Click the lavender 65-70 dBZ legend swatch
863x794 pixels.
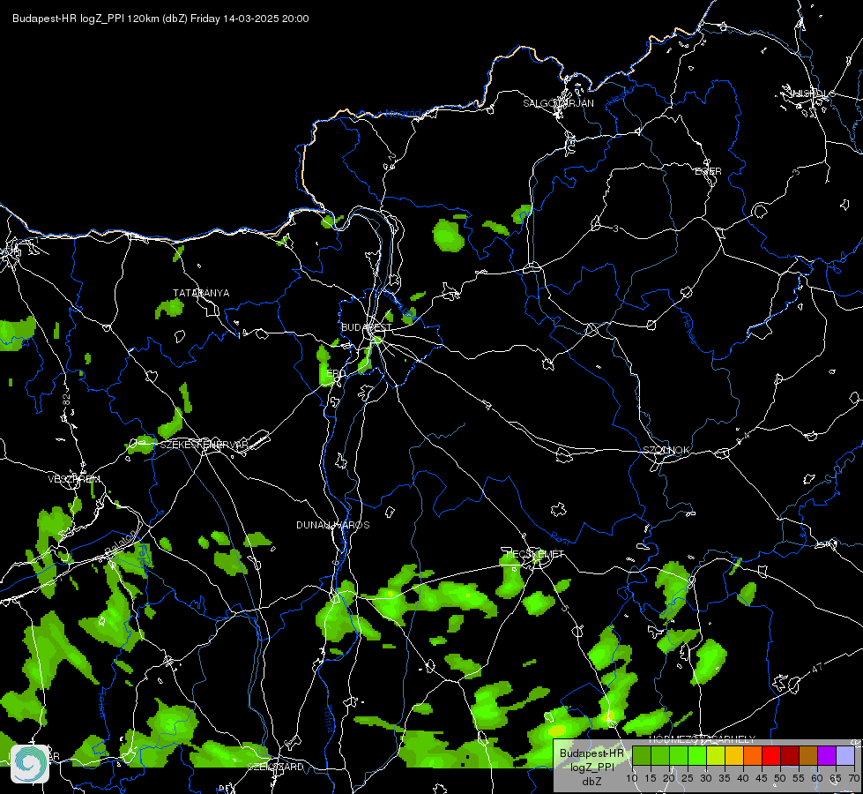[x=845, y=755]
